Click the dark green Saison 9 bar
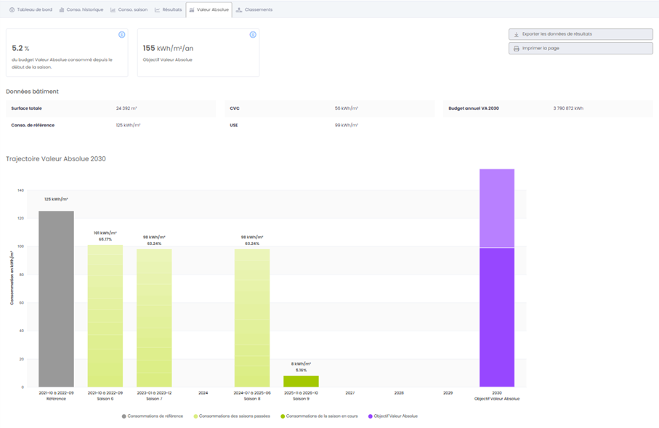 click(301, 381)
